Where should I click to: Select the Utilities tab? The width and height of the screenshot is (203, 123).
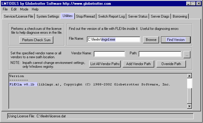[x=68, y=16]
